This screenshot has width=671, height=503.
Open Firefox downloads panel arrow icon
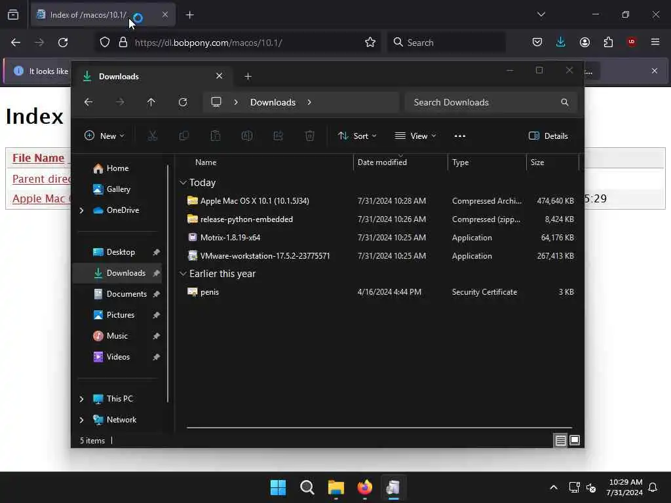point(561,42)
